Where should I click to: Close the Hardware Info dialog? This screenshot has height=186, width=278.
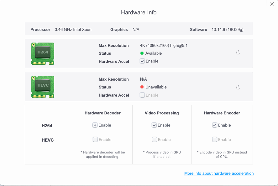272,4
